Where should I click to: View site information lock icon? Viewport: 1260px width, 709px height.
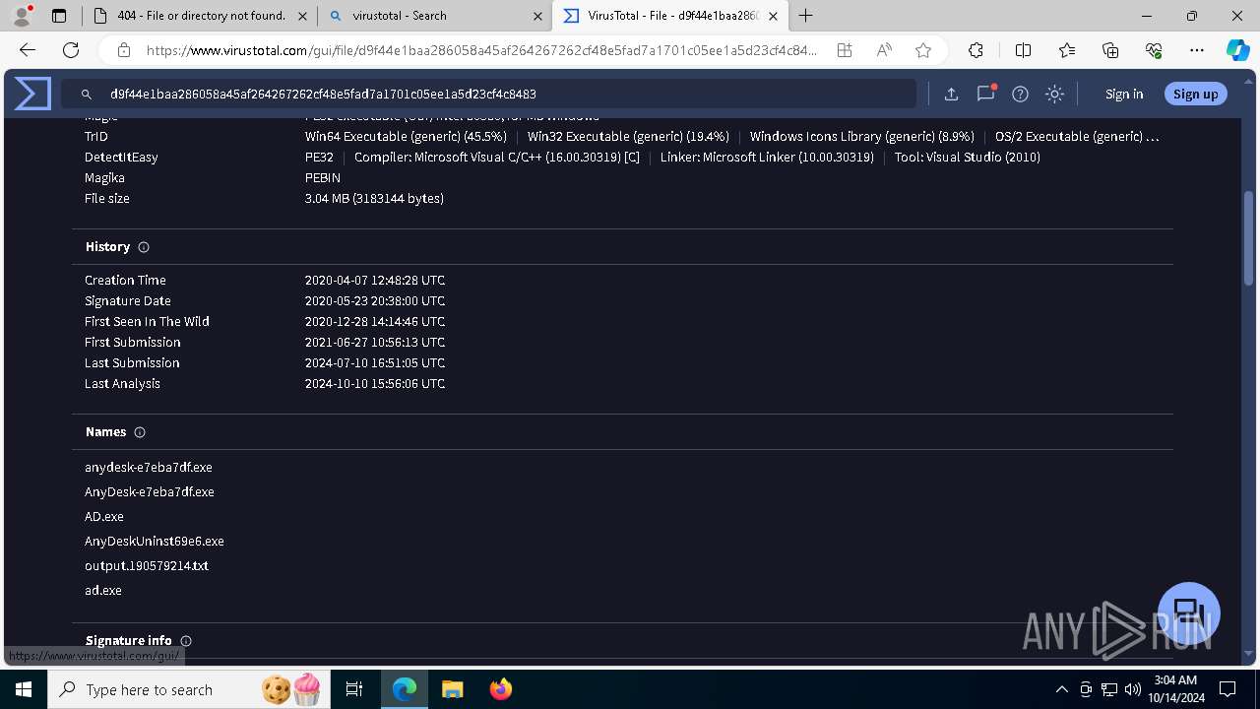click(124, 50)
